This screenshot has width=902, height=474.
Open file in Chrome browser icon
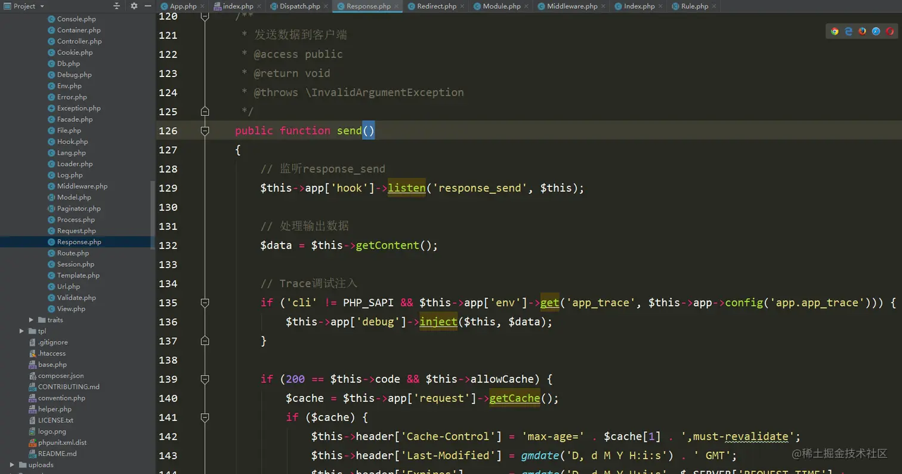(835, 32)
